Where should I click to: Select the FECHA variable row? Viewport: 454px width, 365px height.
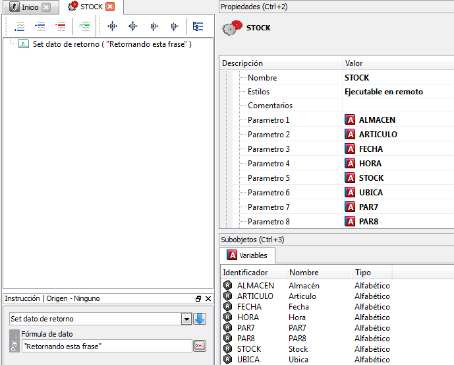click(249, 307)
